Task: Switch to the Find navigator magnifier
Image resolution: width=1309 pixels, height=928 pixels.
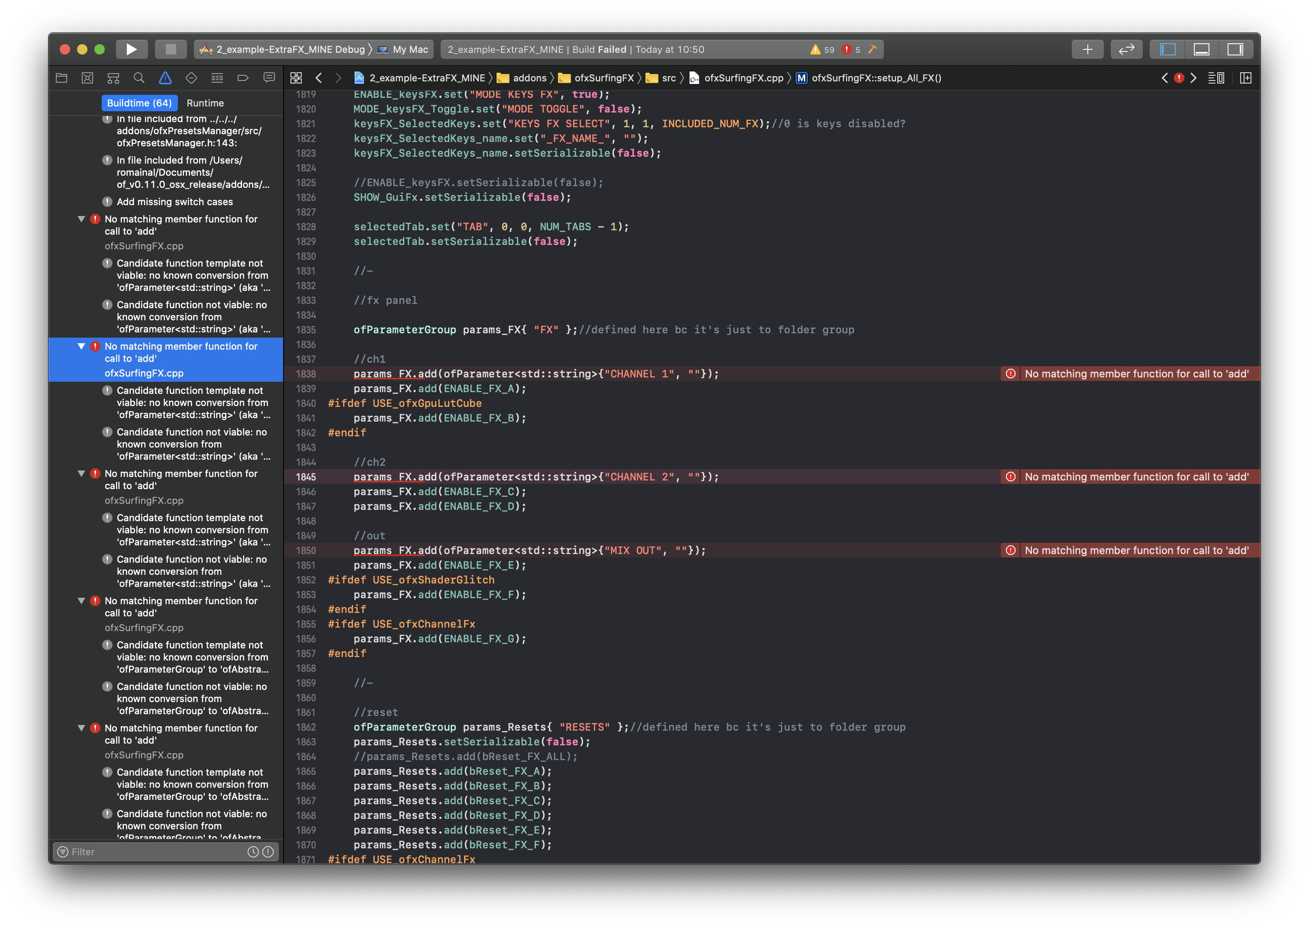Action: 139,78
